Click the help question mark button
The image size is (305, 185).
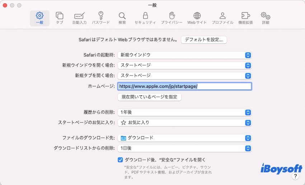click(x=295, y=176)
